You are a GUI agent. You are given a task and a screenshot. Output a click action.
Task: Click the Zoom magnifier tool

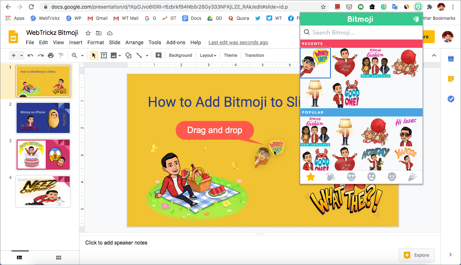click(x=74, y=55)
